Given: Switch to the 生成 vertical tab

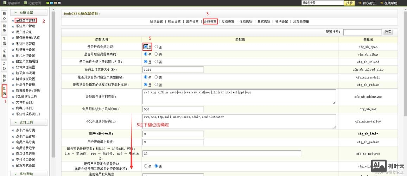Looking at the screenshot, I should tap(4, 41).
